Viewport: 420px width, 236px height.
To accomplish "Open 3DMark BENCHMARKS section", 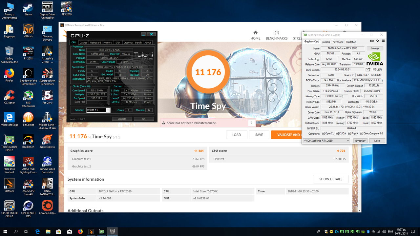I will coord(277,35).
